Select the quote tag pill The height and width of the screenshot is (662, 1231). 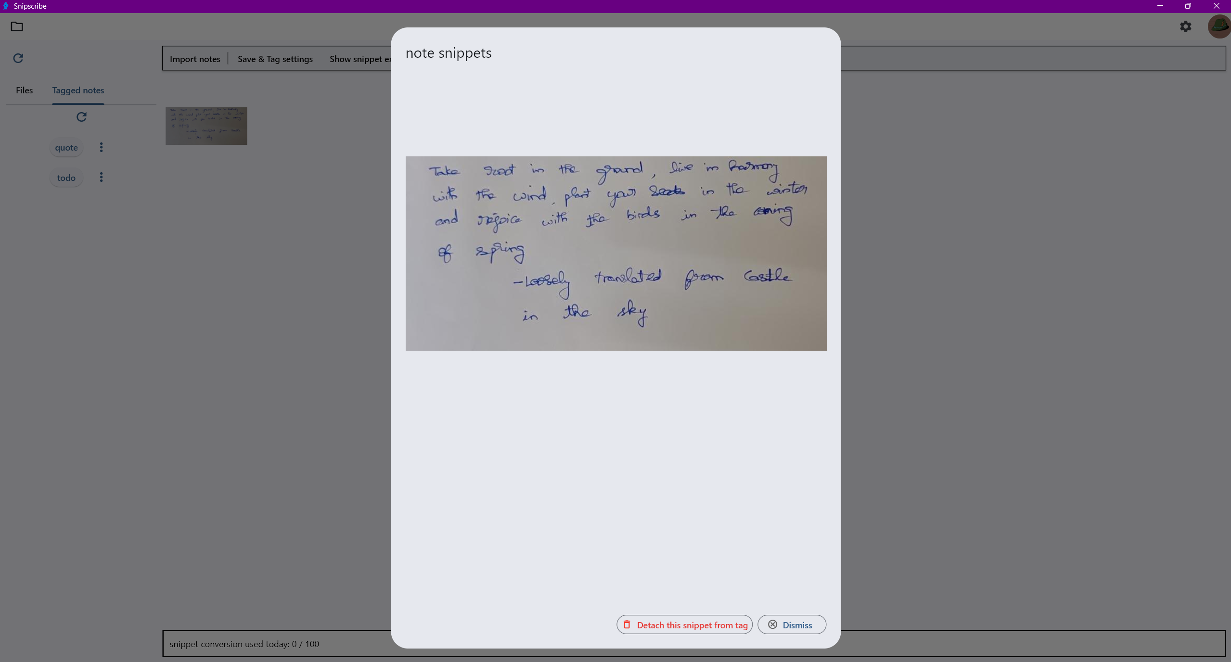(66, 147)
